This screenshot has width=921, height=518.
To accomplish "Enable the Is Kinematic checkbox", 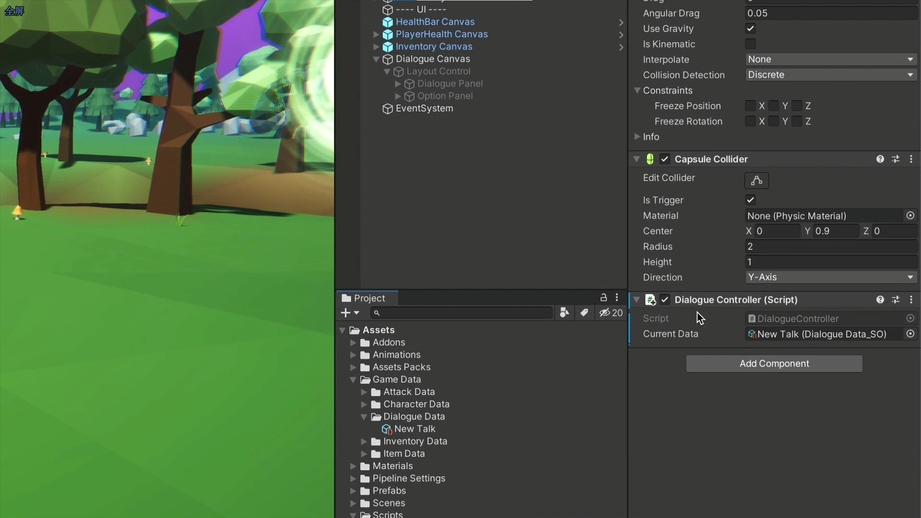I will point(750,44).
